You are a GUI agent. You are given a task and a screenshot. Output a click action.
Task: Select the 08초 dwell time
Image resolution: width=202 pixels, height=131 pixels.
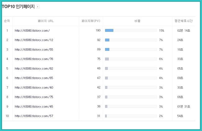click(x=180, y=97)
